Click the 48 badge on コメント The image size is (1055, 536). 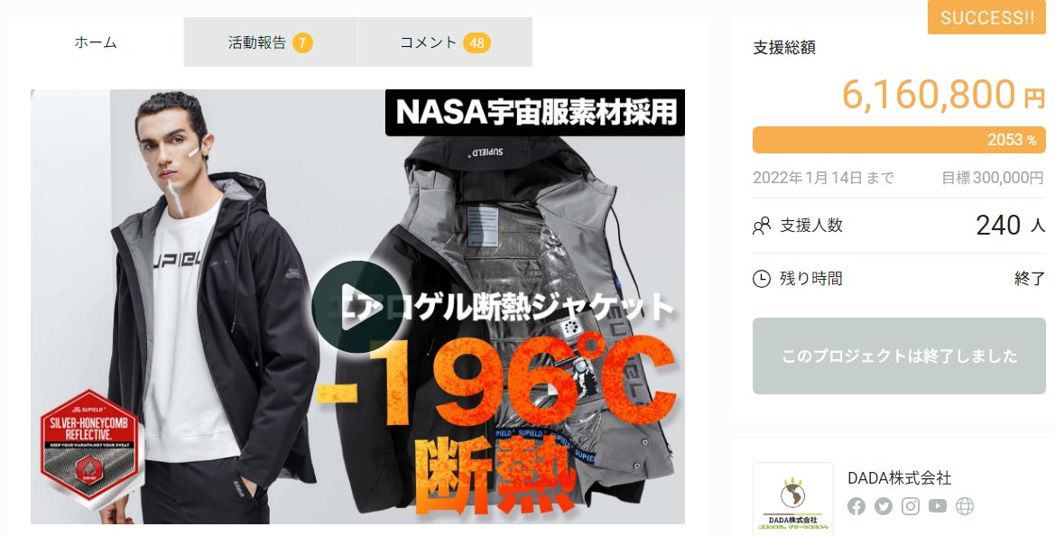[477, 43]
